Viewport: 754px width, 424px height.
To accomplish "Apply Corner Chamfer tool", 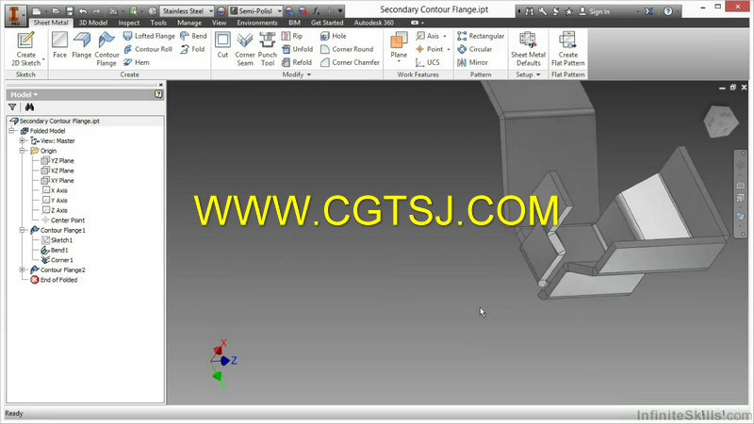I will (350, 62).
